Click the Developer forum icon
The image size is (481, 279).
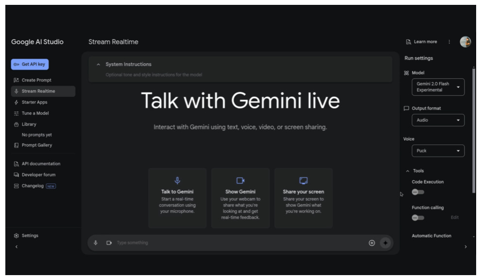pyautogui.click(x=16, y=174)
